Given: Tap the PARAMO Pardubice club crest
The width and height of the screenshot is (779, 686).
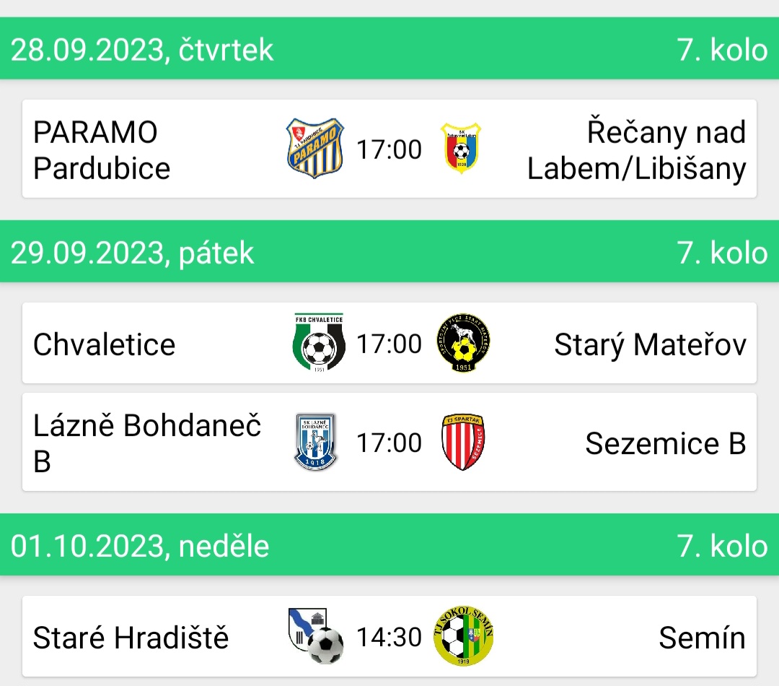Looking at the screenshot, I should (x=315, y=148).
